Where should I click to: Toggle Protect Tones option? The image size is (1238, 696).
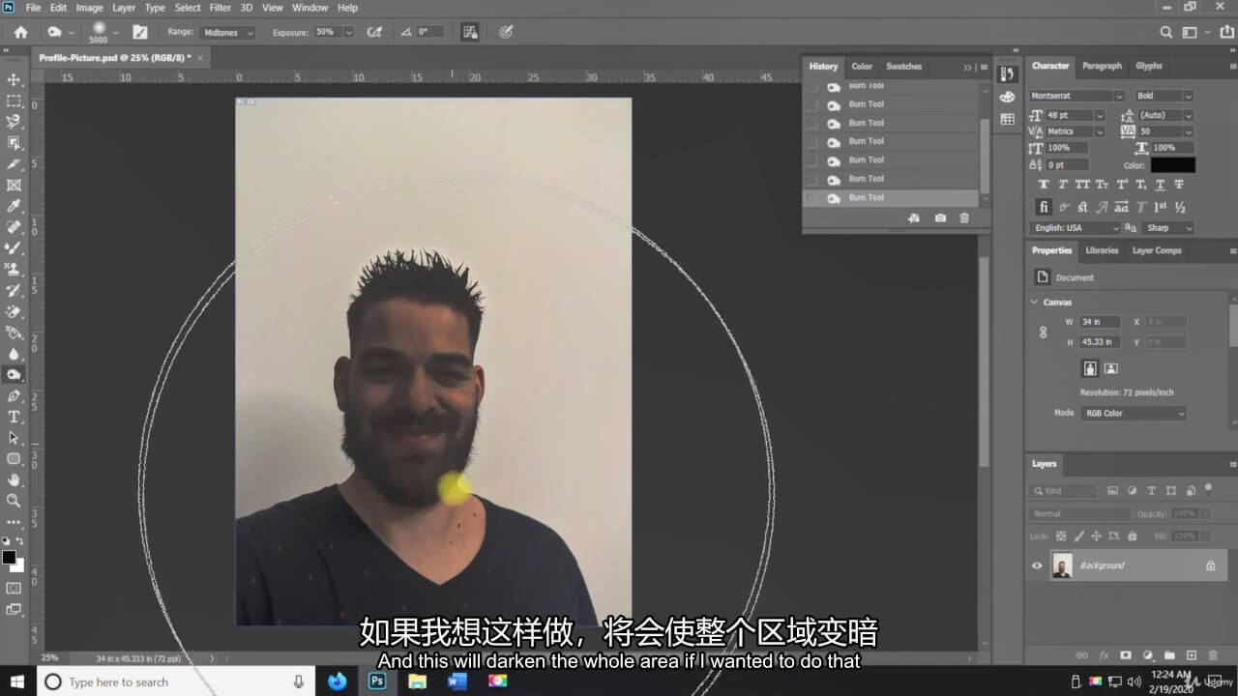tap(470, 32)
